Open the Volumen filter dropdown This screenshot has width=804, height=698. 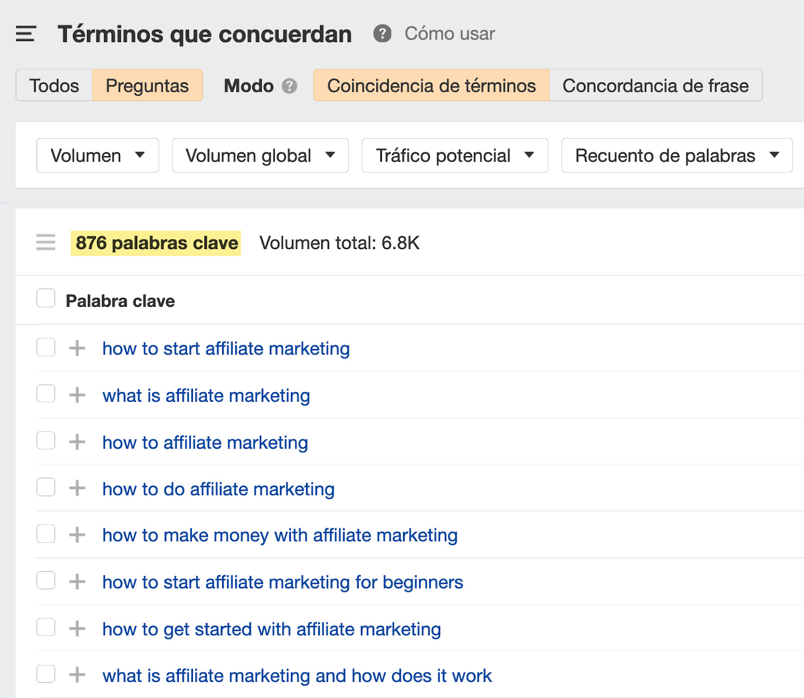[x=97, y=156]
